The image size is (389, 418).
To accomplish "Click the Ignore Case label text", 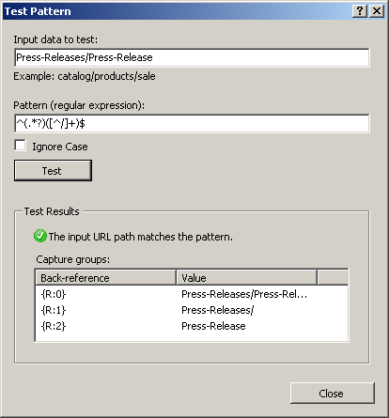I will point(60,147).
